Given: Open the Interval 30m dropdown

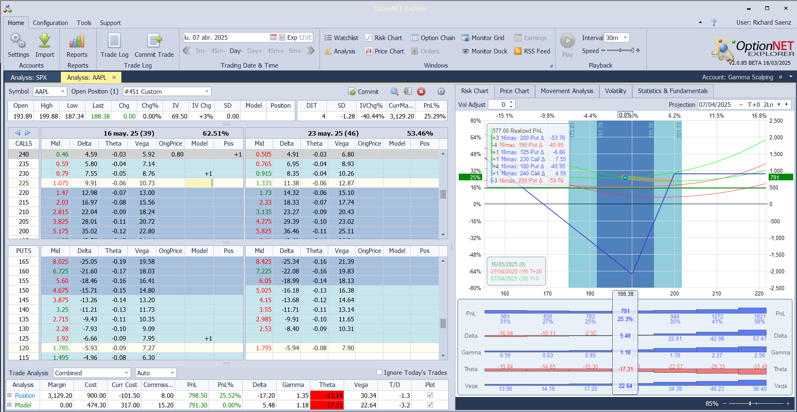Looking at the screenshot, I should pos(625,38).
